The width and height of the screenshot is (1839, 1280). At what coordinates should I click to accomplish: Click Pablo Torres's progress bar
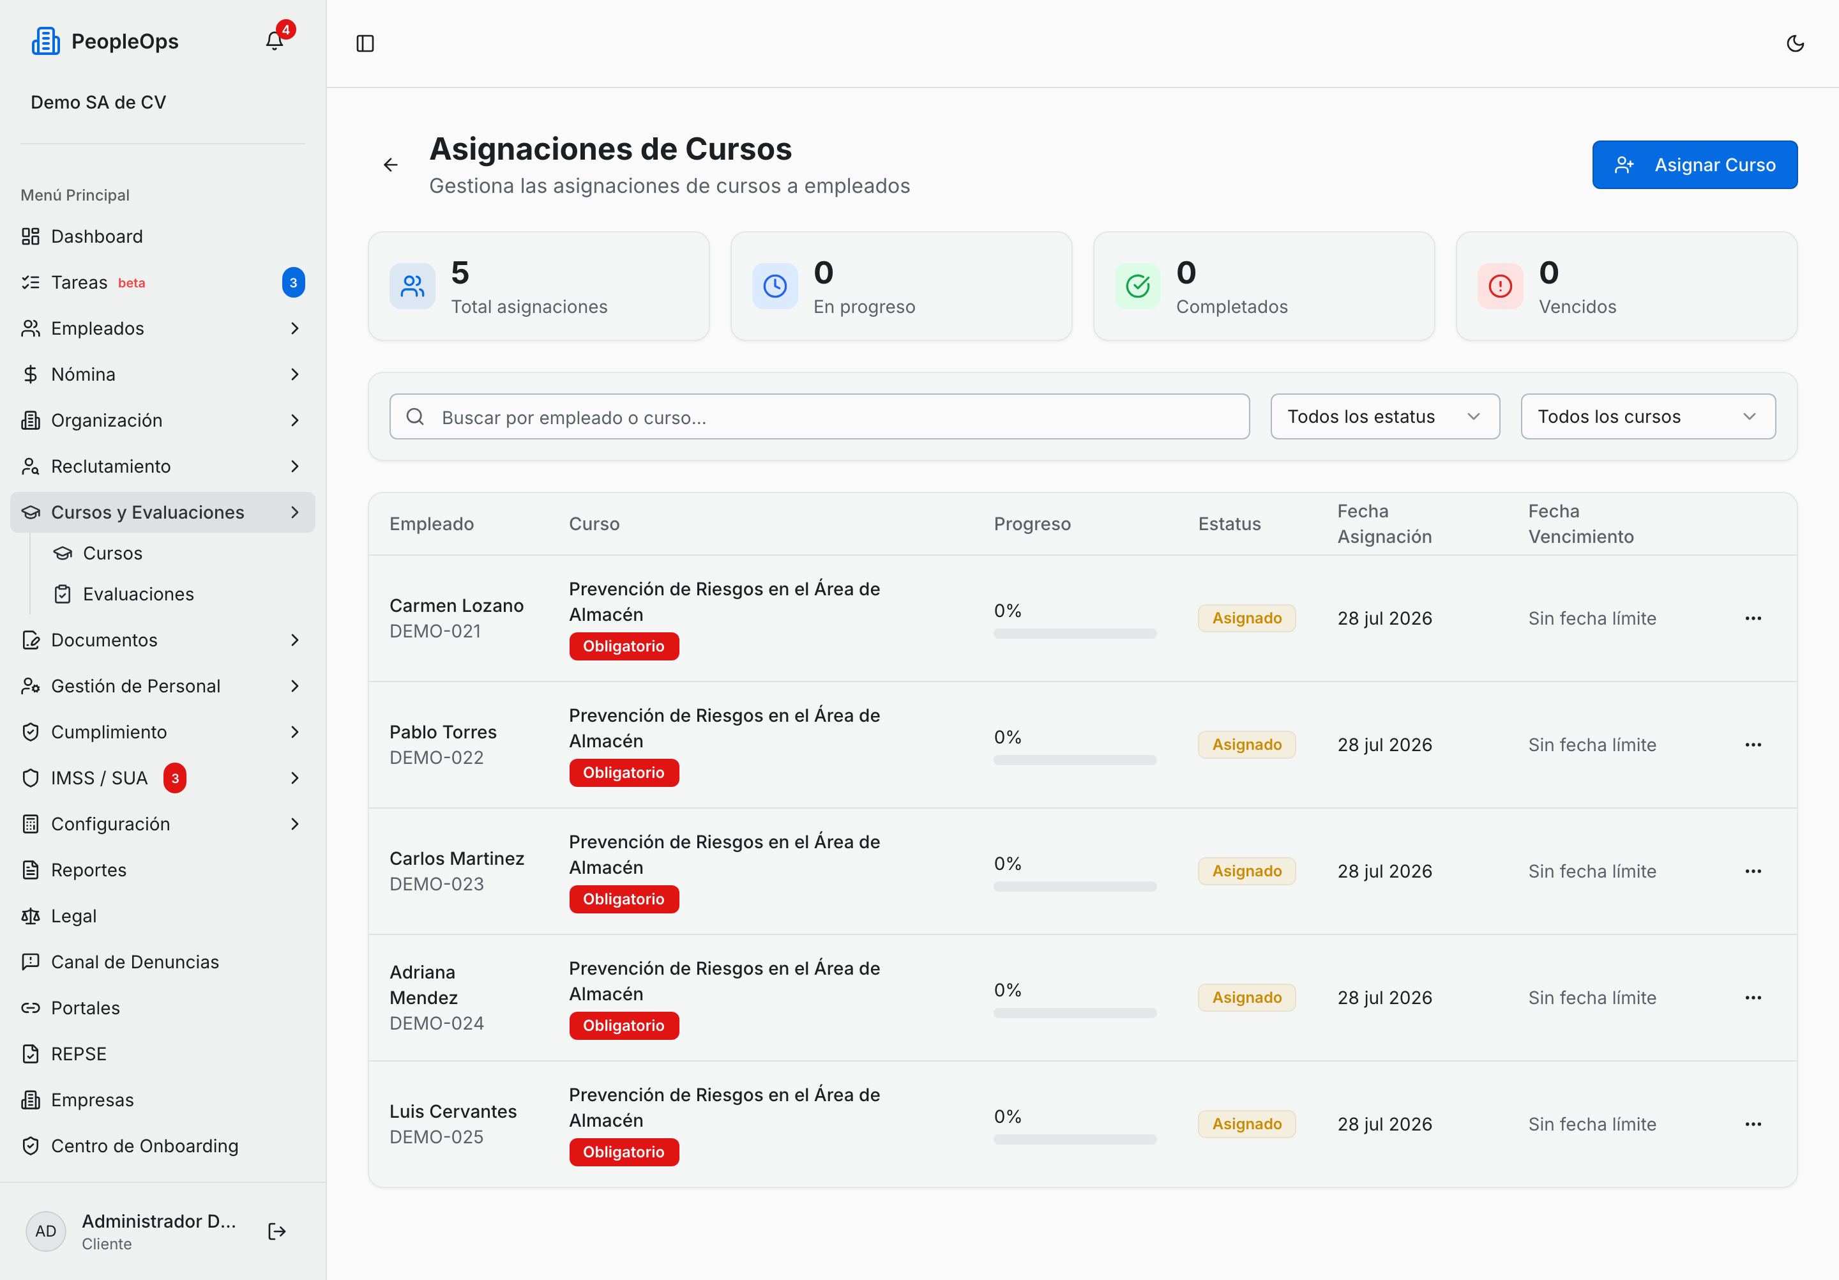[1075, 761]
